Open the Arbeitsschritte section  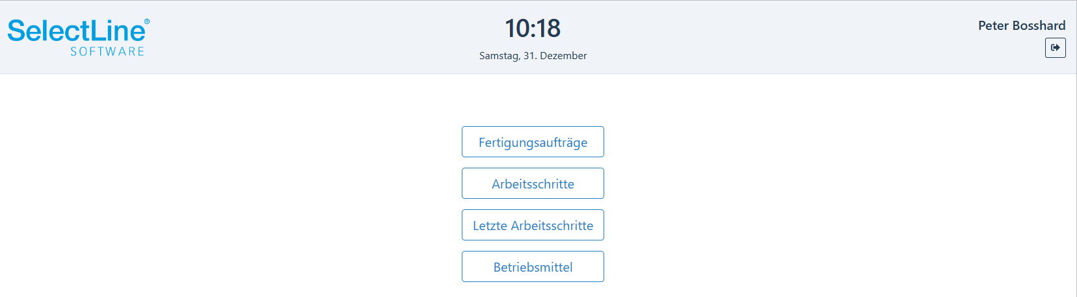[x=533, y=183]
